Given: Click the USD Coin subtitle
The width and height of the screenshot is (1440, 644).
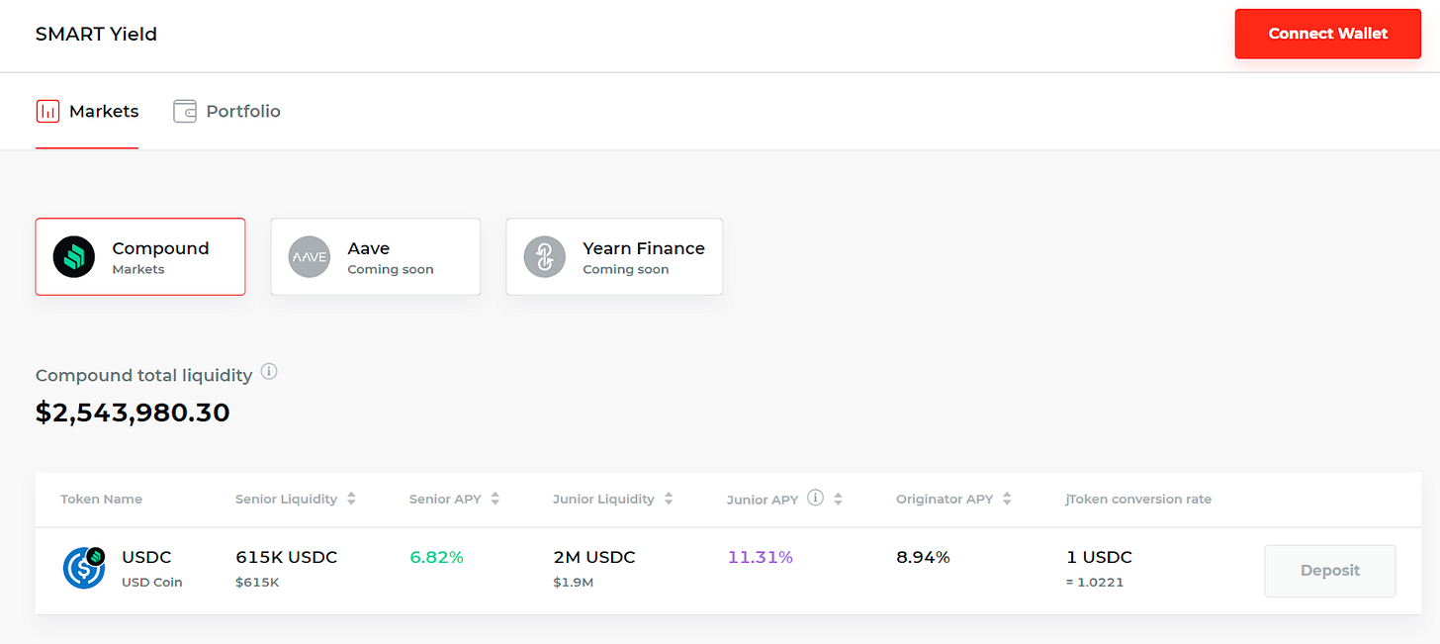Looking at the screenshot, I should [x=152, y=582].
